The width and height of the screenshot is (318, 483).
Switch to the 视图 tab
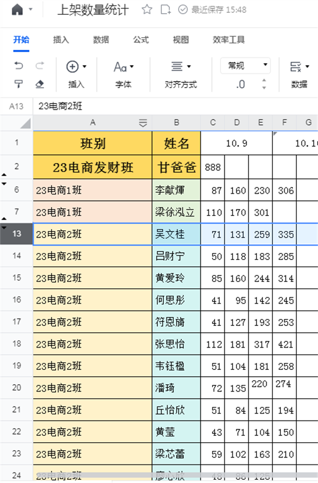pos(181,39)
